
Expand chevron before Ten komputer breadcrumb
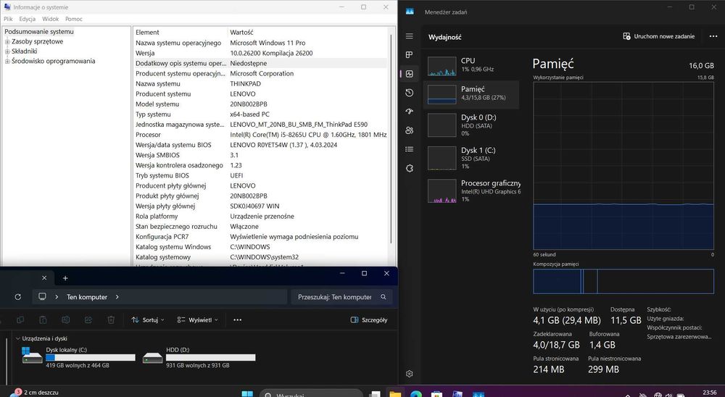pos(57,297)
